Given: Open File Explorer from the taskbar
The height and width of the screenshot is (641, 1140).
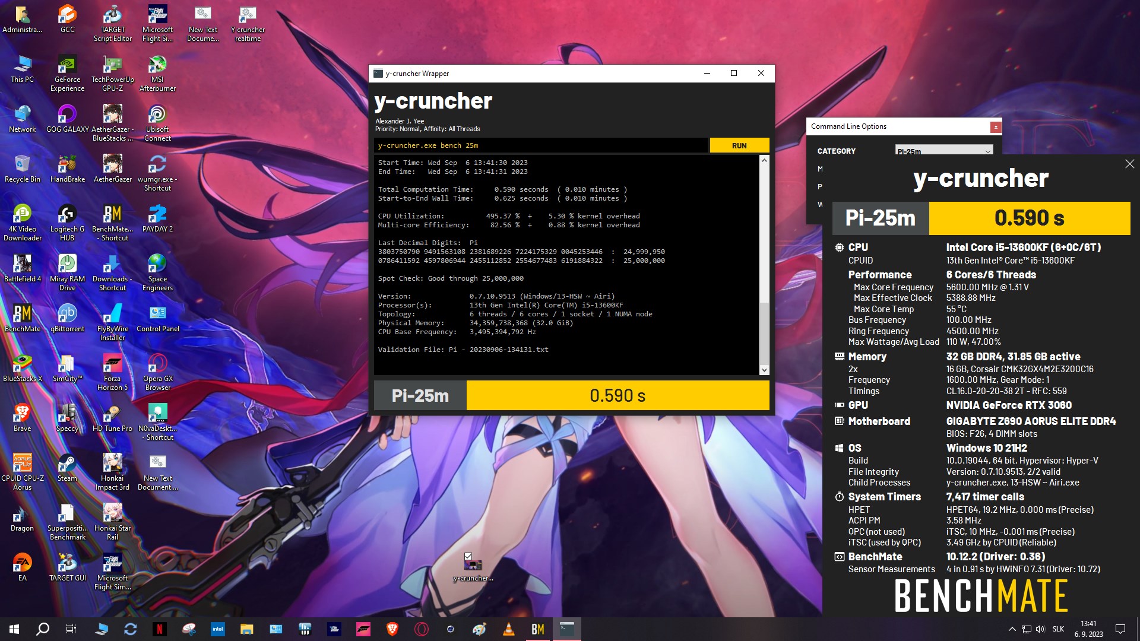Looking at the screenshot, I should [x=246, y=629].
